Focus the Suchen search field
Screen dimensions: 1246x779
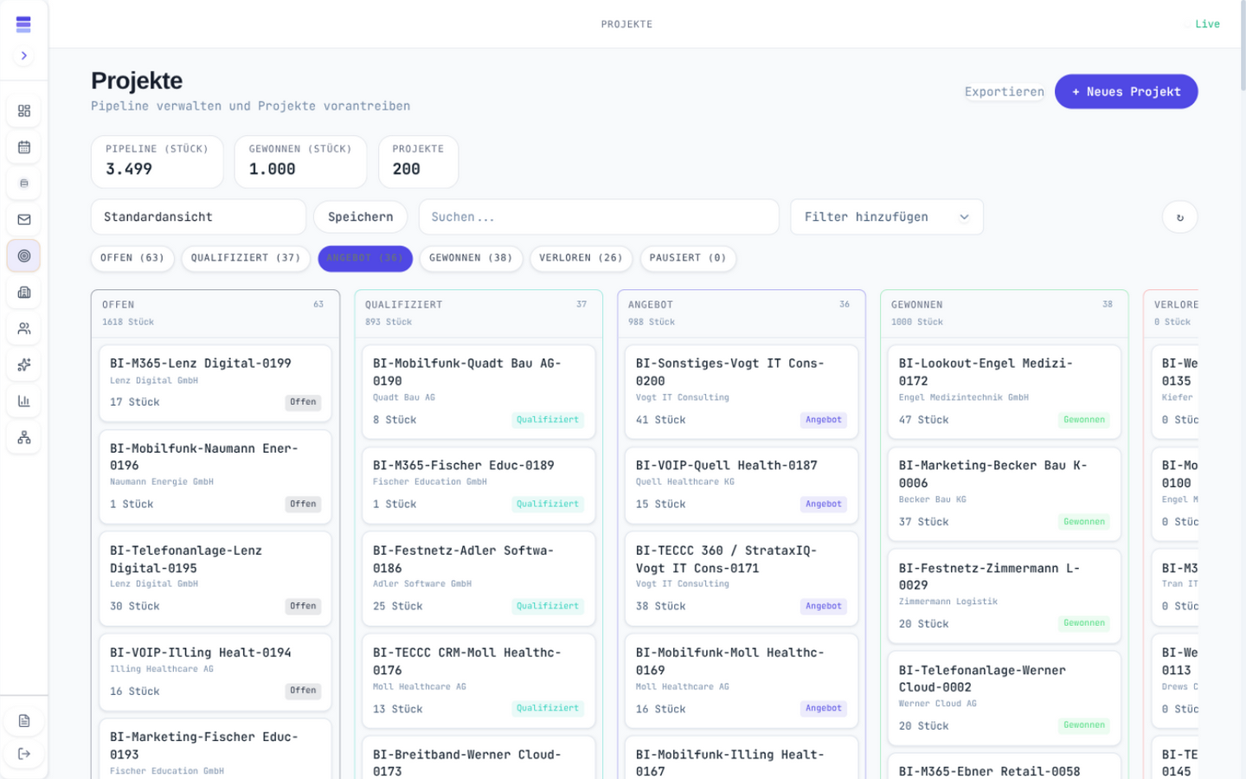[599, 217]
